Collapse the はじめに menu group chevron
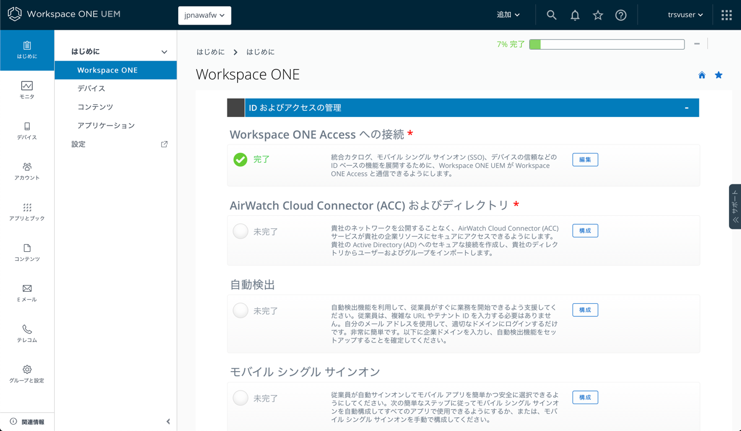741x431 pixels. pyautogui.click(x=165, y=52)
